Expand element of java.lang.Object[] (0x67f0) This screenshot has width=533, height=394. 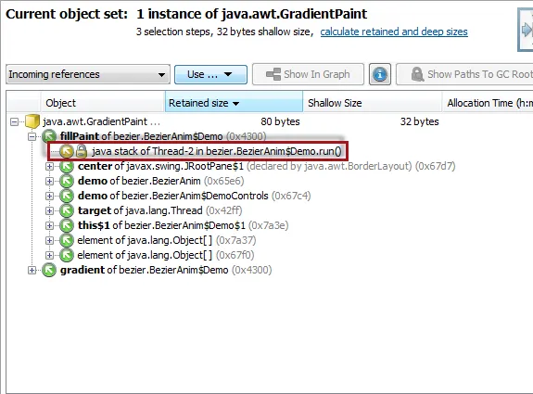[x=50, y=255]
